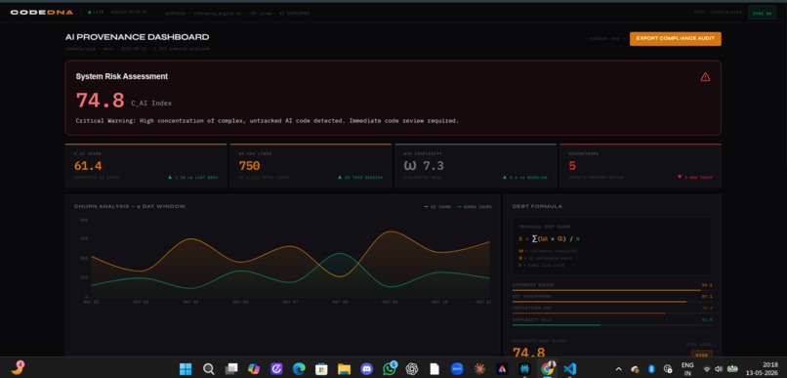787x378 pixels.
Task: Open the Claude app from the taskbar
Action: [x=479, y=369]
